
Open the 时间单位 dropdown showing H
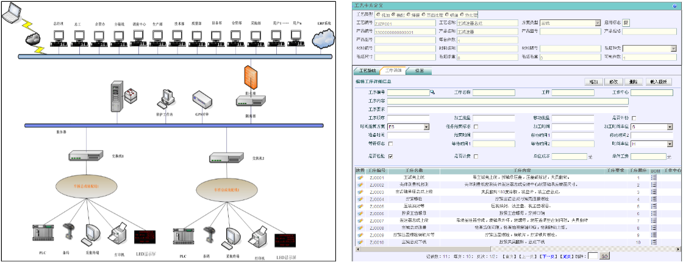point(670,144)
